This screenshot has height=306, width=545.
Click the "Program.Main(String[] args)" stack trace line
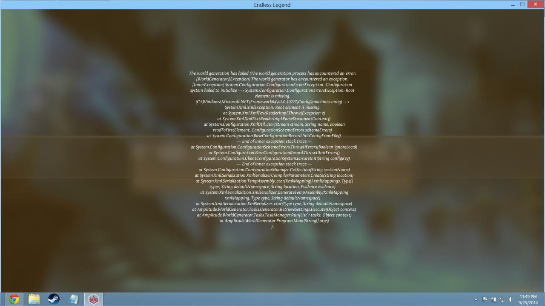point(274,221)
